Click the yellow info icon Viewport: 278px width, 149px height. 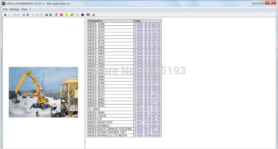click(66, 15)
